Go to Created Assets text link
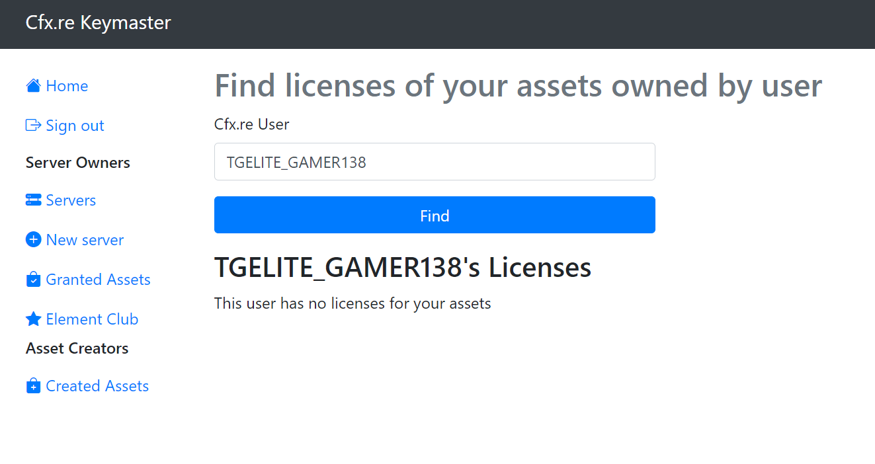875x464 pixels. point(97,386)
